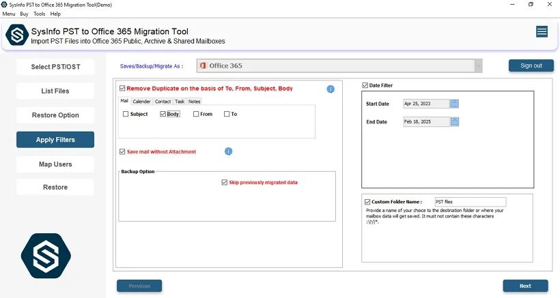Toggle Skip previously migrated data

point(224,183)
